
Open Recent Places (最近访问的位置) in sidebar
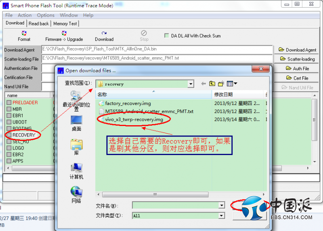[76, 101]
